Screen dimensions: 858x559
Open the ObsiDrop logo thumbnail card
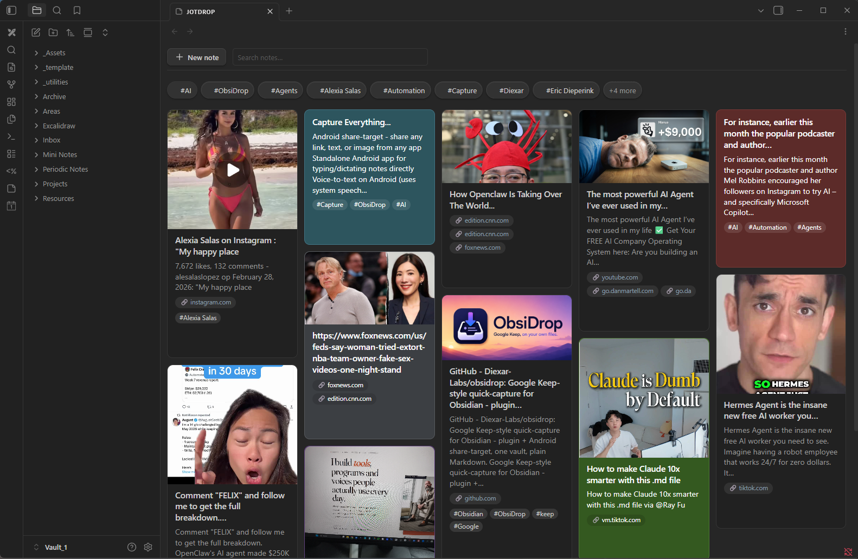tap(507, 328)
